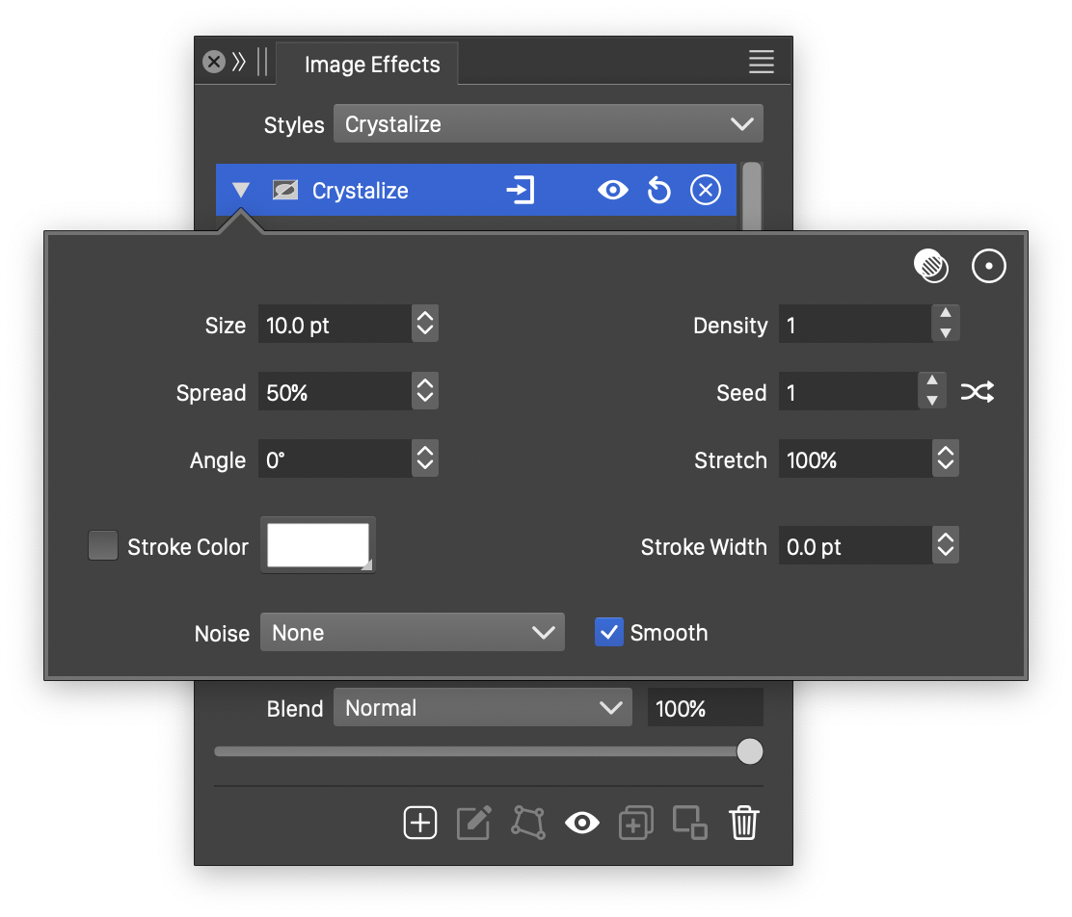Click the circle target icon in popup
The width and height of the screenshot is (1072, 917).
pyautogui.click(x=989, y=267)
